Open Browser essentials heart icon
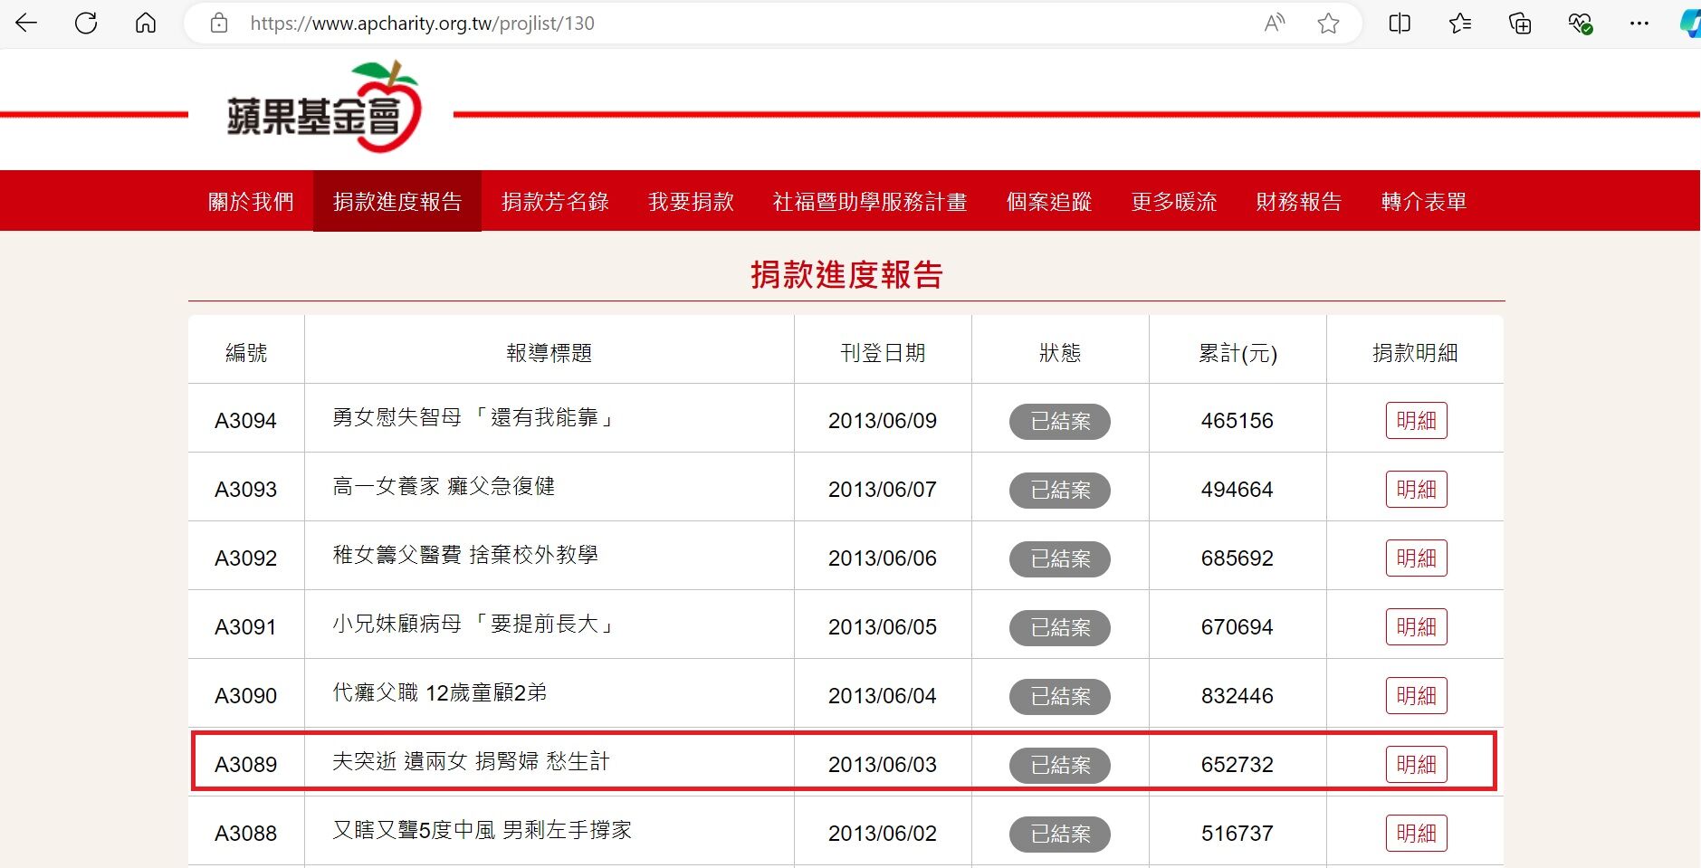The image size is (1701, 868). [1581, 24]
